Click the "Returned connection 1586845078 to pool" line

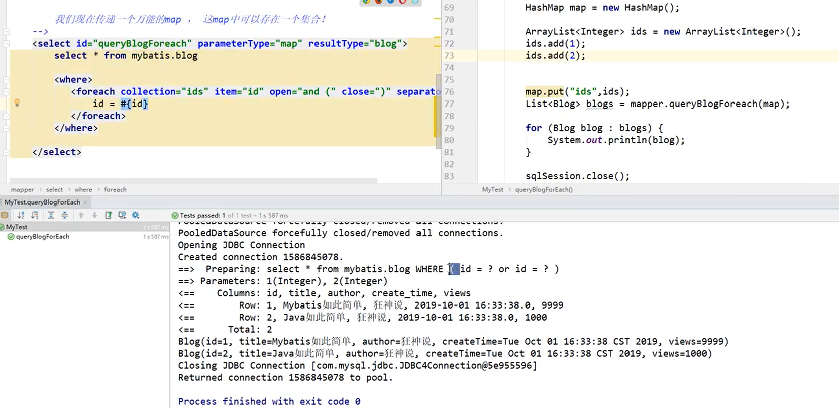(285, 378)
